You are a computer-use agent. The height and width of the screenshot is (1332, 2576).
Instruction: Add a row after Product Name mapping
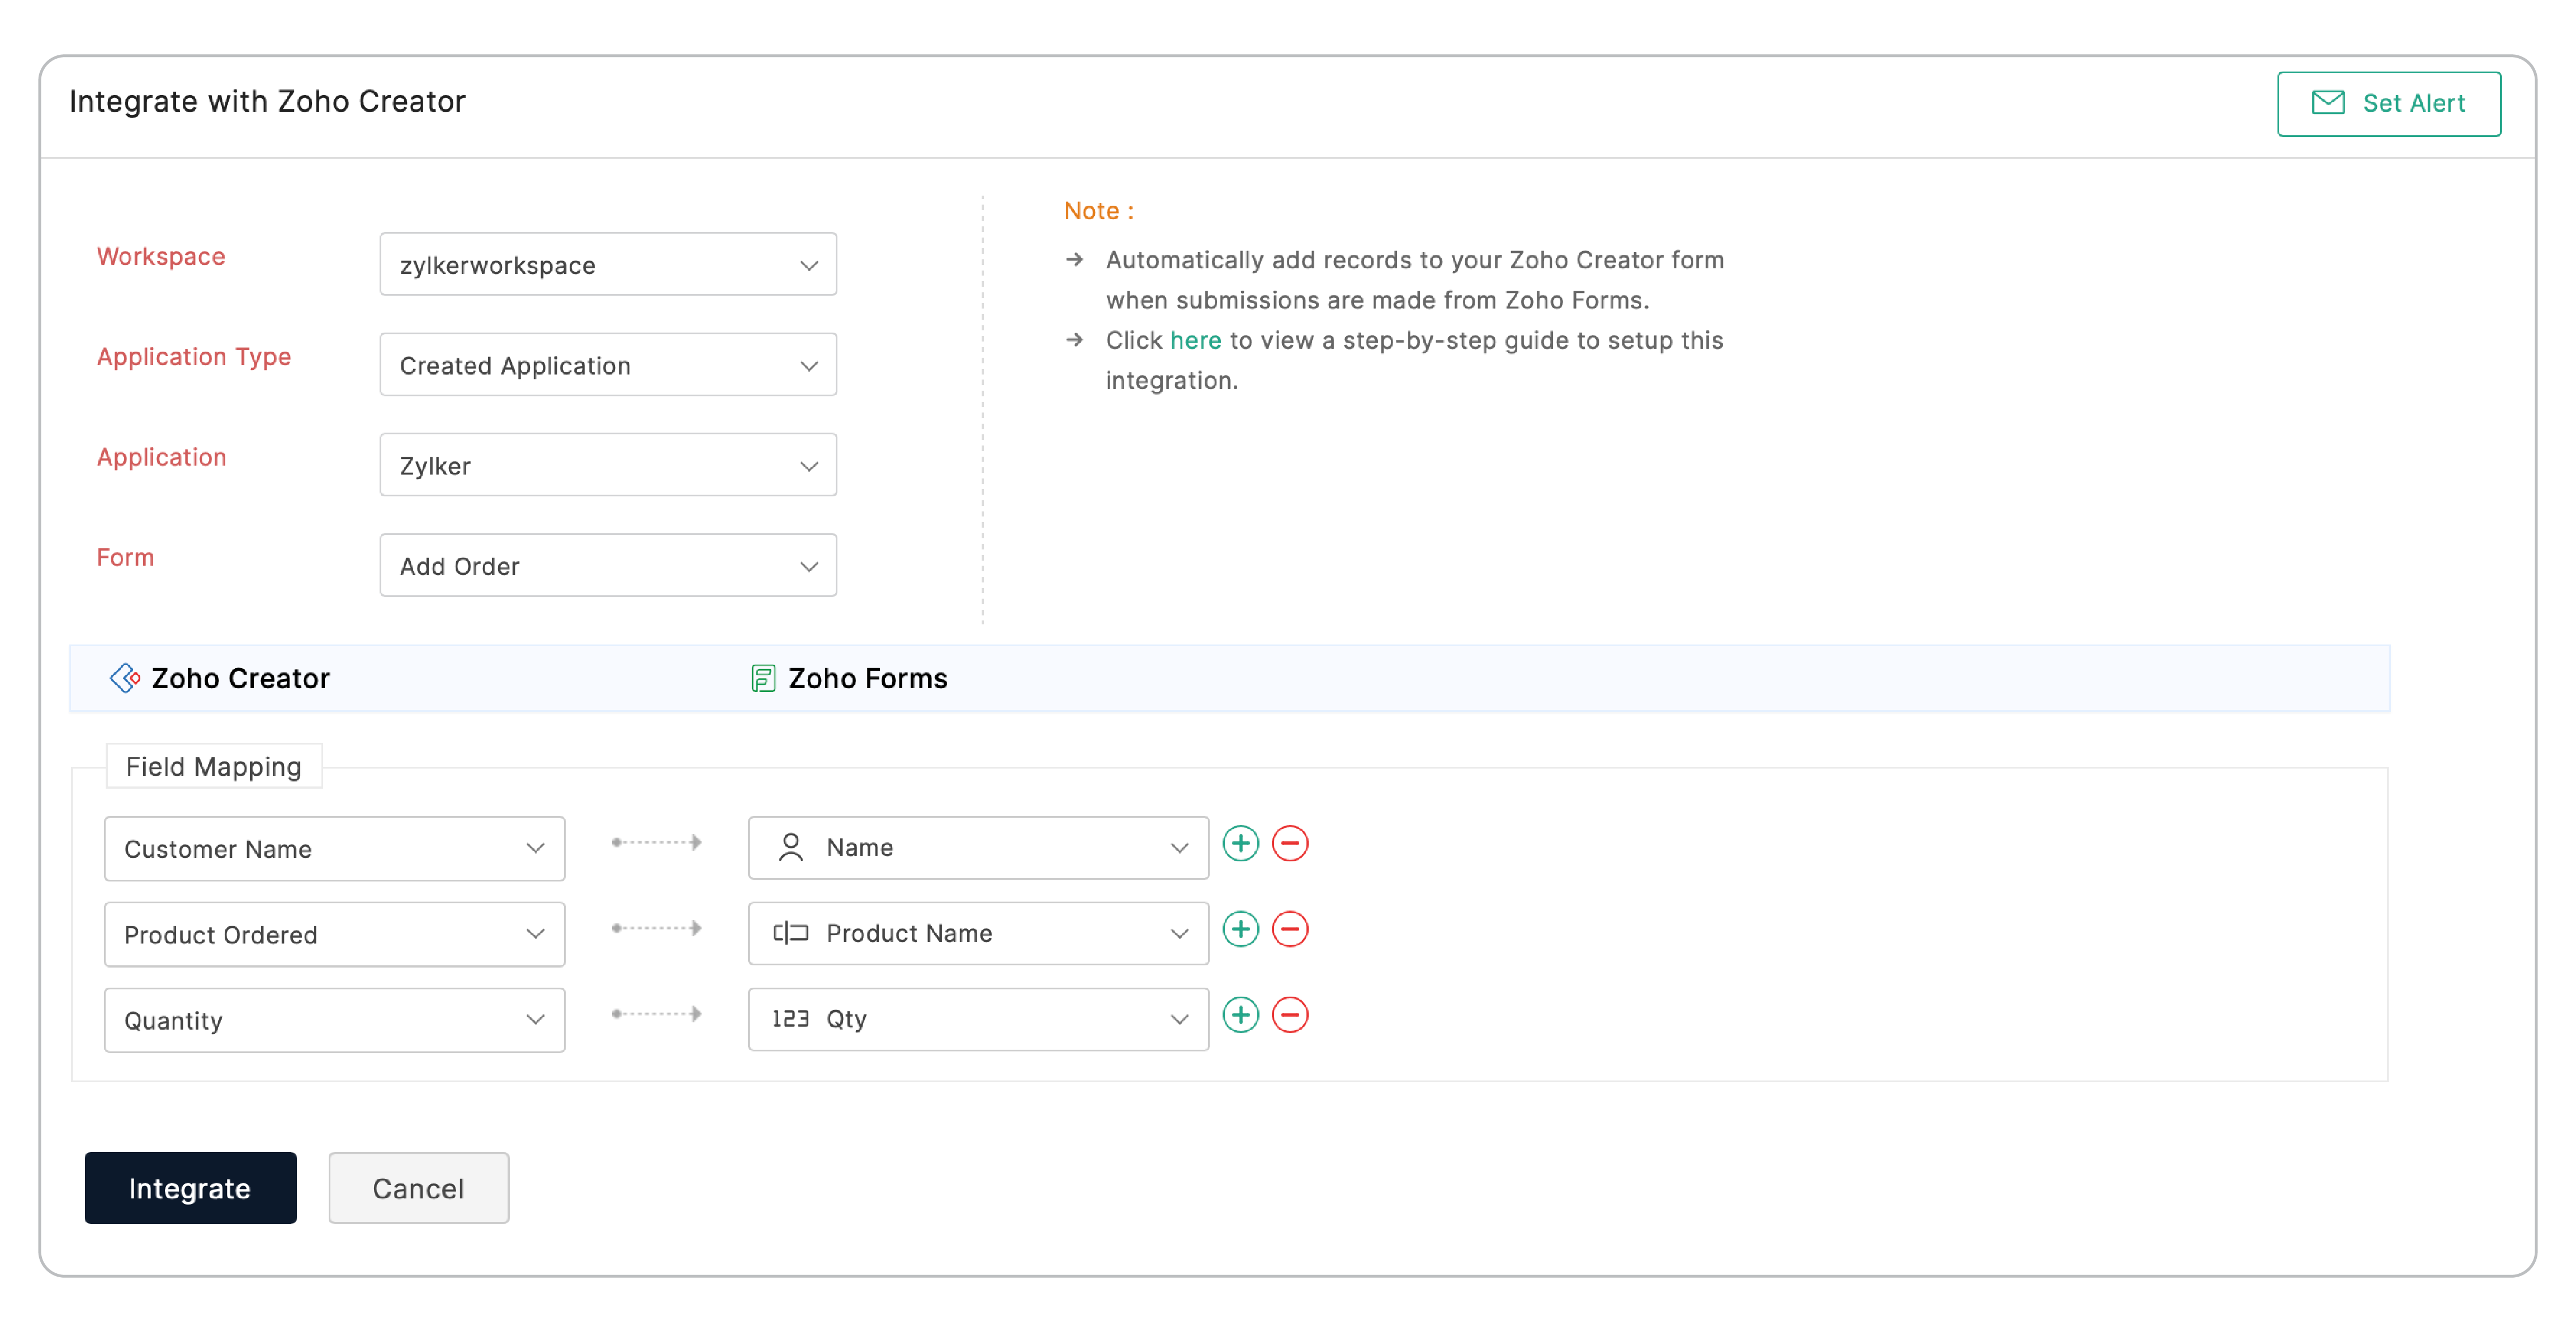pos(1240,929)
